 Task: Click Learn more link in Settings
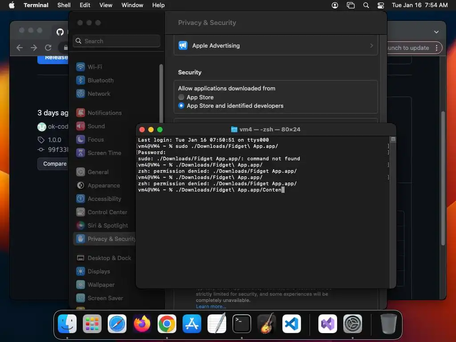point(211,306)
